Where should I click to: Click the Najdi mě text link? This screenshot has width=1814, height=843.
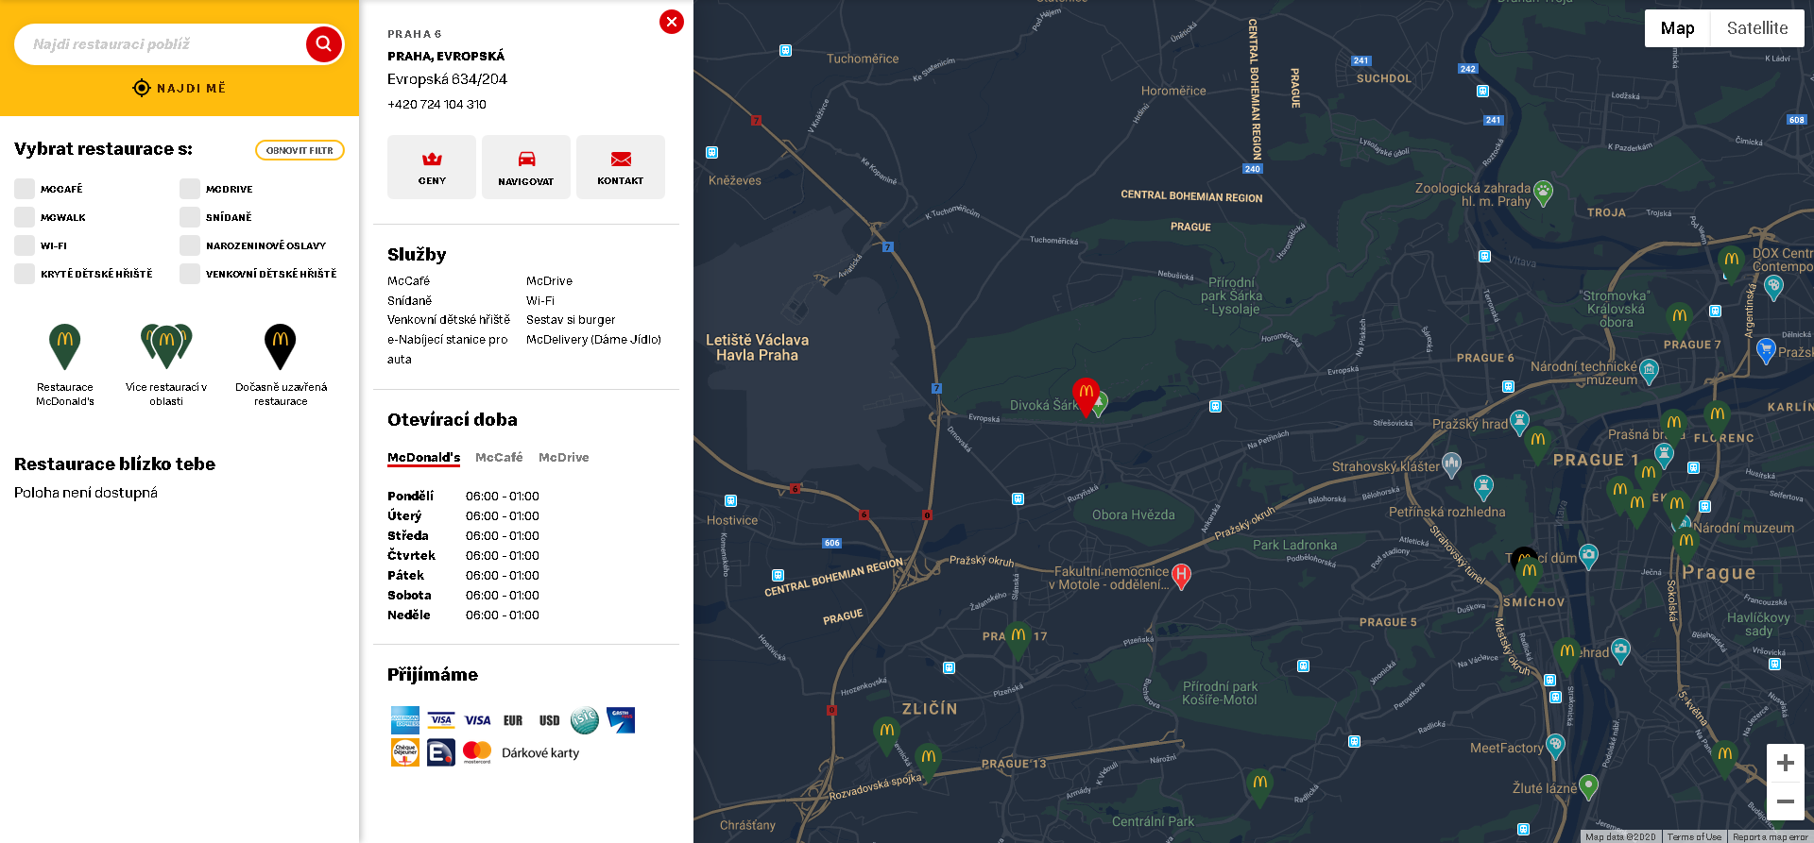pos(191,88)
